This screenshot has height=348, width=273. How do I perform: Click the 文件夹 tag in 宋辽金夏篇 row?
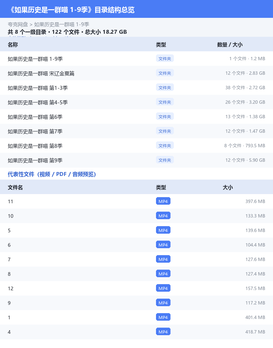165,73
